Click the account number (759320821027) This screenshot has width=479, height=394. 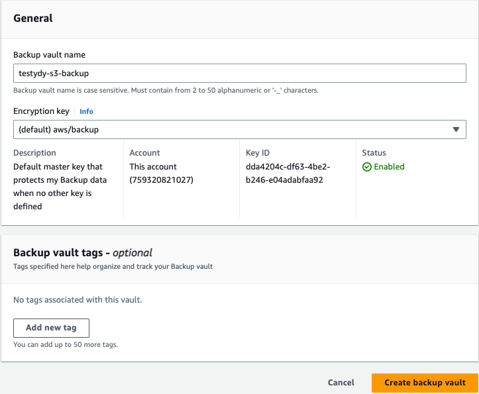[x=161, y=180]
